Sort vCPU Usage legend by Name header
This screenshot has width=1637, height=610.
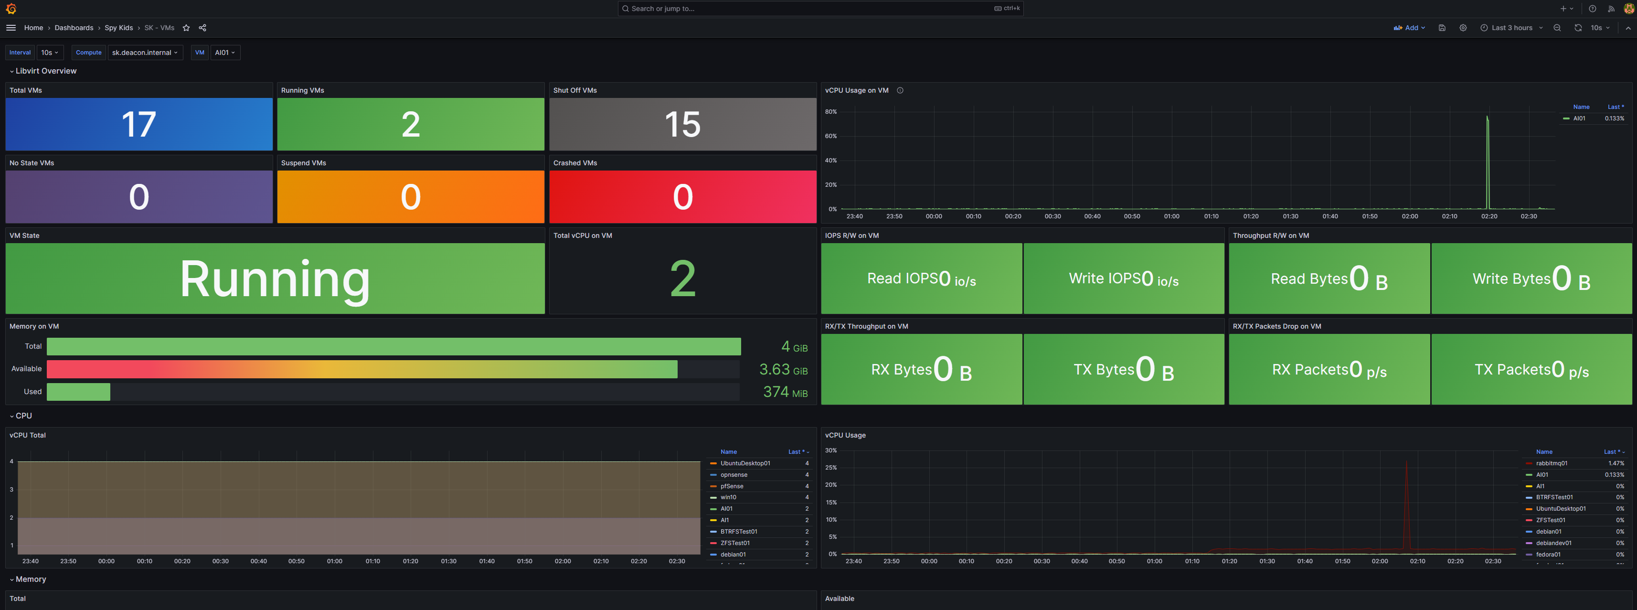1544,452
